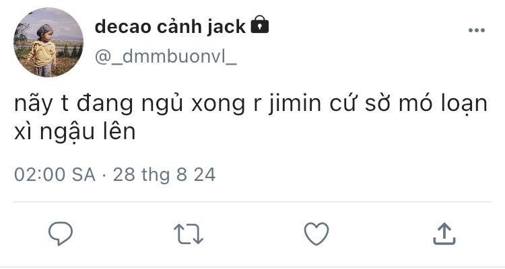The image size is (505, 269).
Task: Click the @_dmmbuonvl_ handle
Action: pos(166,57)
